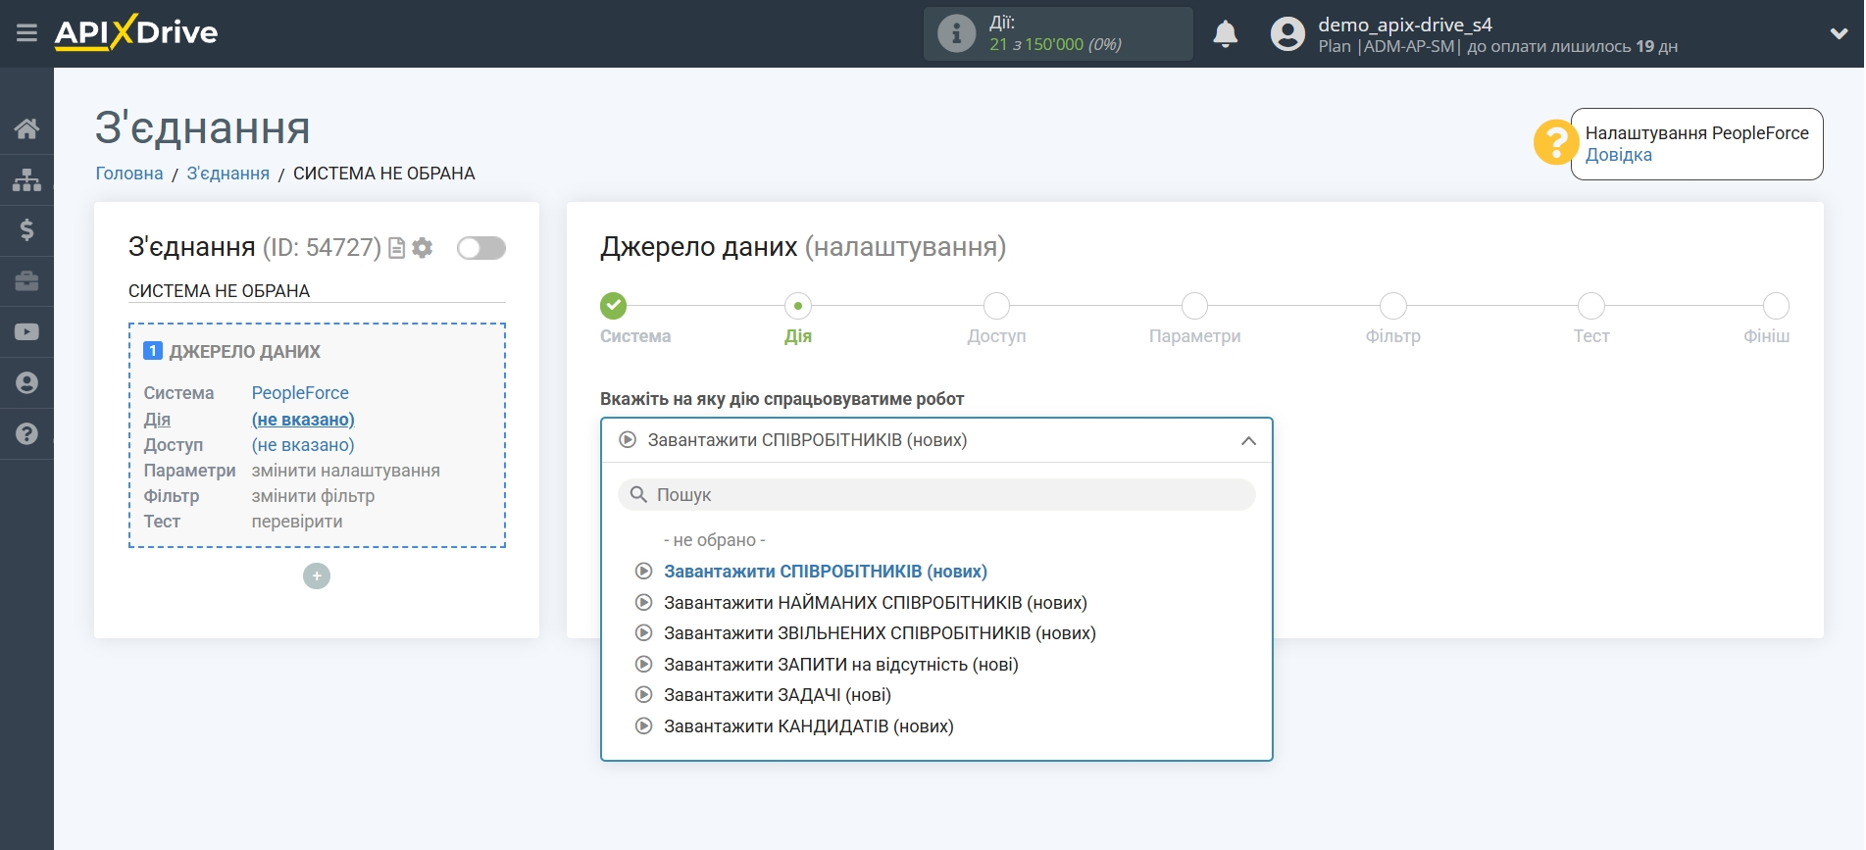Click the Дія '(не вказано)' link
The image size is (1866, 850).
tap(303, 420)
